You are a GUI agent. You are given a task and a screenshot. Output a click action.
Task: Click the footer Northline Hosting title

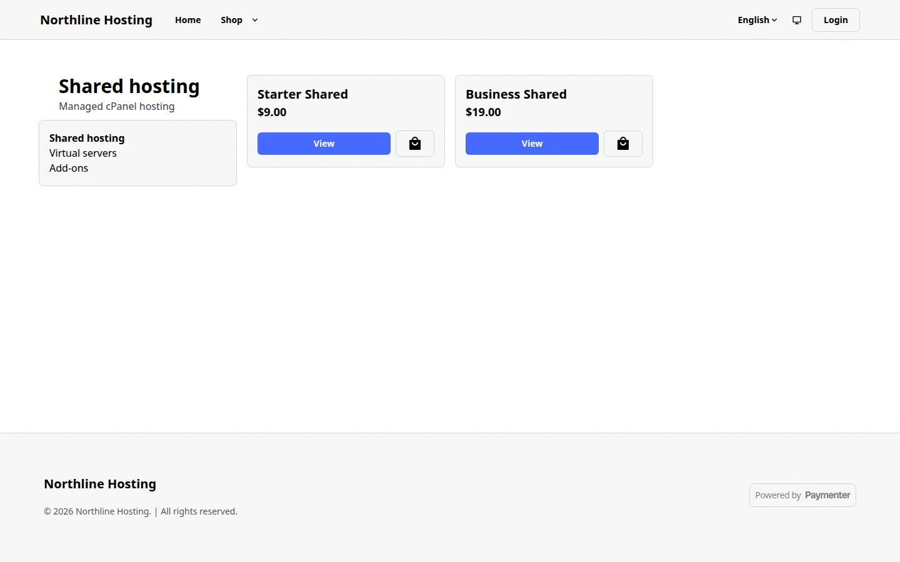100,484
